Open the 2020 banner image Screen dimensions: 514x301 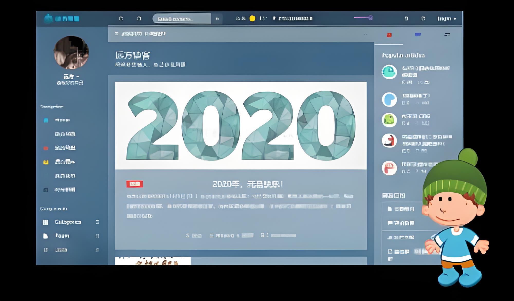pos(241,126)
